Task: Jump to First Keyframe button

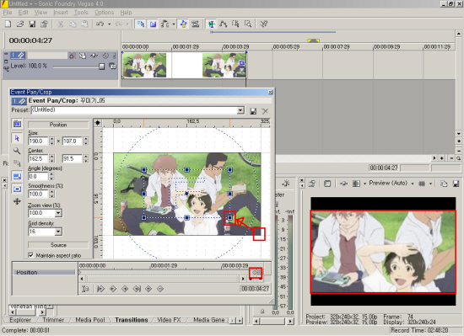Action: tap(101, 289)
